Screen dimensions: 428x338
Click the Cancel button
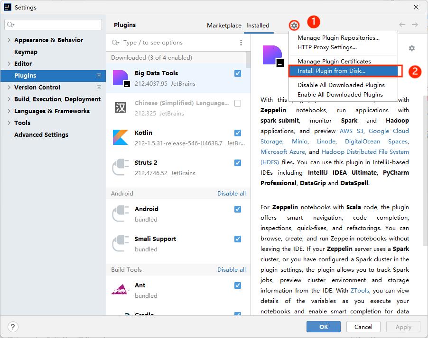click(x=363, y=327)
